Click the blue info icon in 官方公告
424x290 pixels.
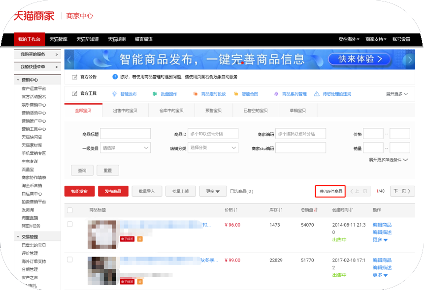click(x=115, y=77)
